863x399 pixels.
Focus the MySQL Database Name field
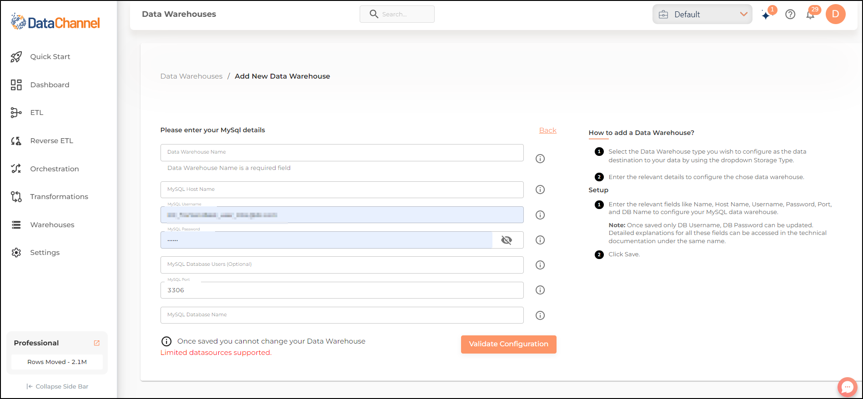pyautogui.click(x=342, y=315)
